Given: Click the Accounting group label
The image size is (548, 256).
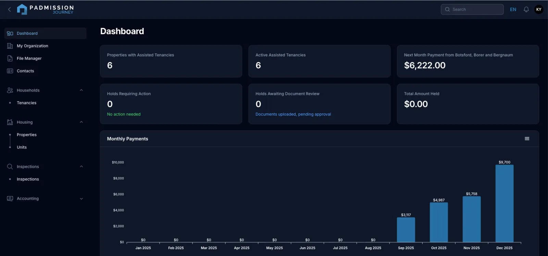Looking at the screenshot, I should tap(28, 199).
